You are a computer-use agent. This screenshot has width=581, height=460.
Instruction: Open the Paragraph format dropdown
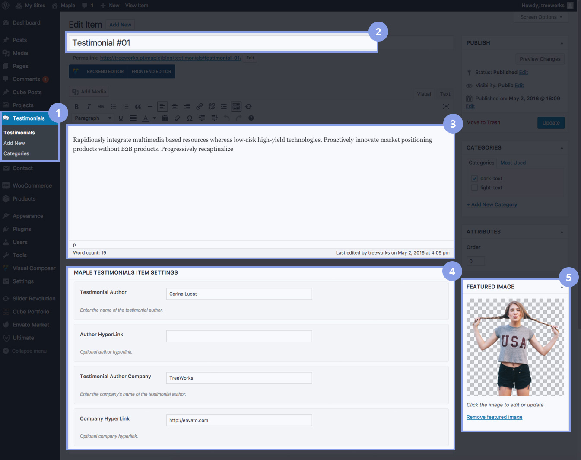click(x=93, y=118)
